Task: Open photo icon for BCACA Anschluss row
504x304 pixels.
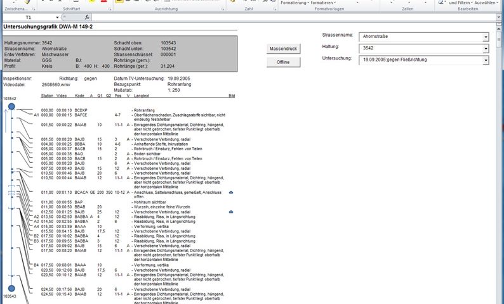Action: (x=231, y=191)
